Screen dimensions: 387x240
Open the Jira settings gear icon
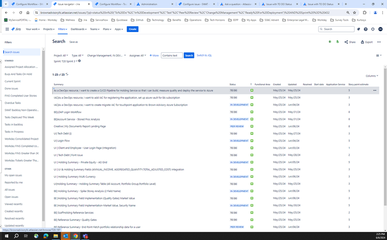pos(373,29)
